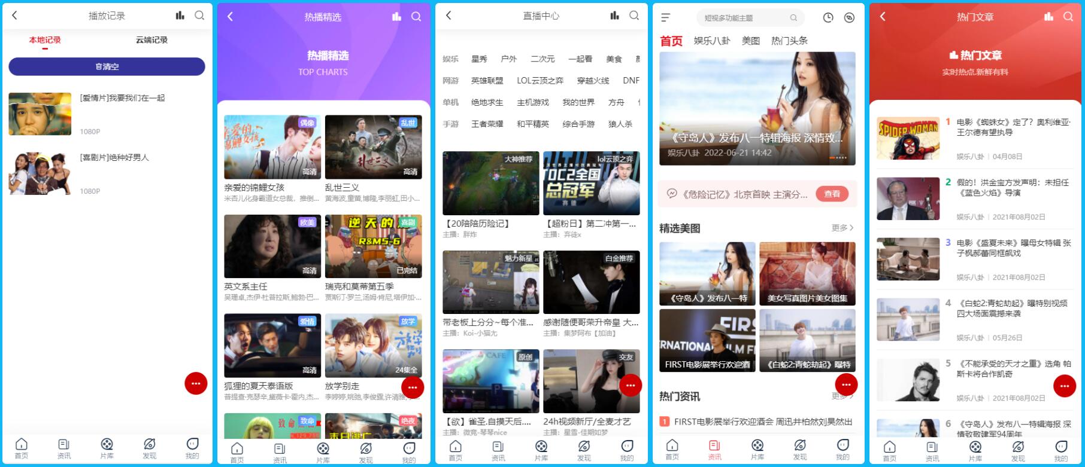Switch to 云端记录 tab
1085x467 pixels.
(x=151, y=40)
